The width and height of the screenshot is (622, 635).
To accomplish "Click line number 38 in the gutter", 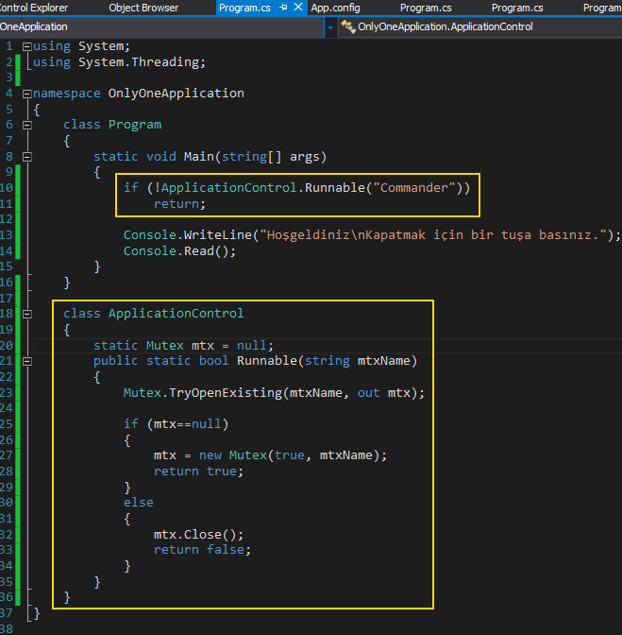I will click(x=7, y=629).
